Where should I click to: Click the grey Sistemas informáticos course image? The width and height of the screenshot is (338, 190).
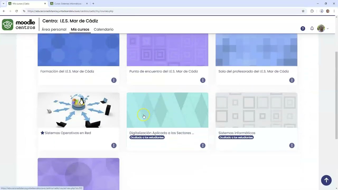coord(256,110)
